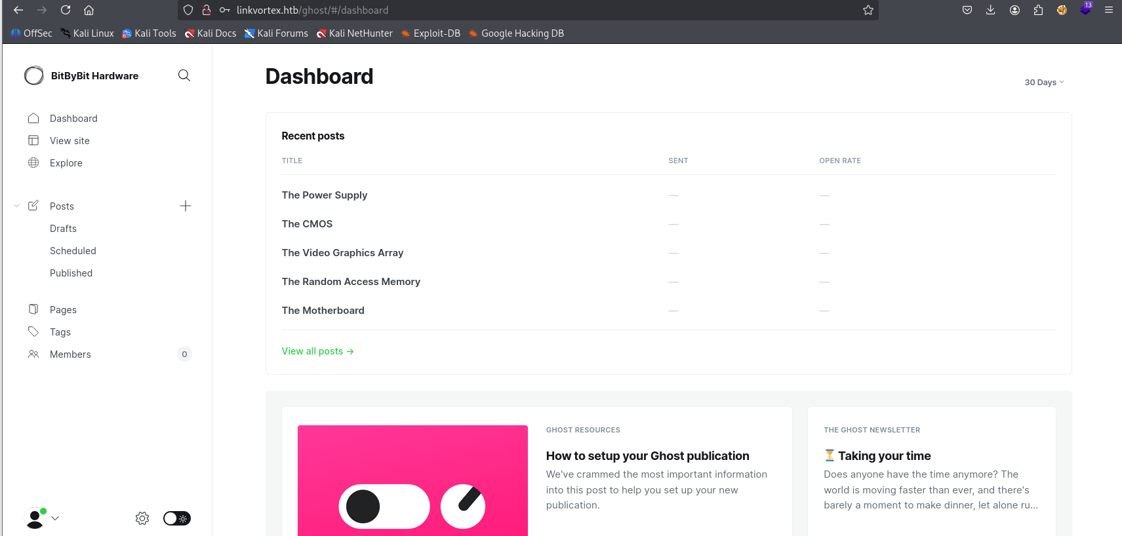Screen dimensions: 1122x536
Task: Click the BitByBit Hardware site logo
Action: [x=34, y=76]
